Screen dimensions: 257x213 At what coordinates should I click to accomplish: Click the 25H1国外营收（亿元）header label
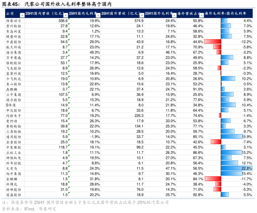(120, 14)
